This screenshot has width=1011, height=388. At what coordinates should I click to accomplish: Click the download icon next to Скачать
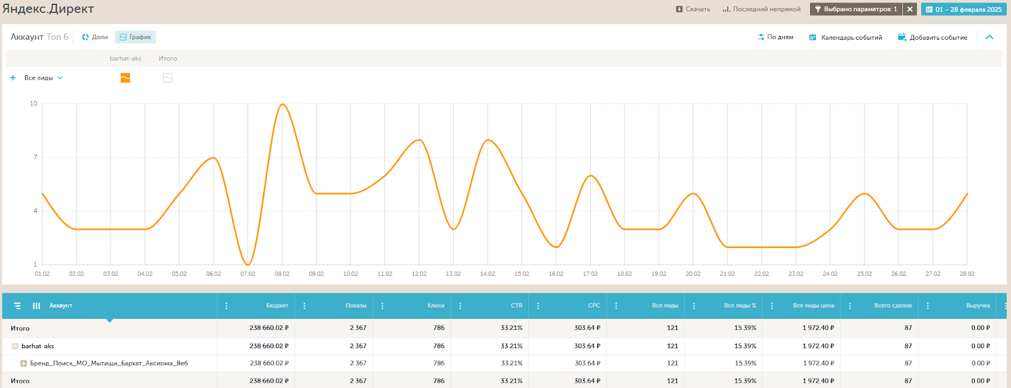pos(679,9)
